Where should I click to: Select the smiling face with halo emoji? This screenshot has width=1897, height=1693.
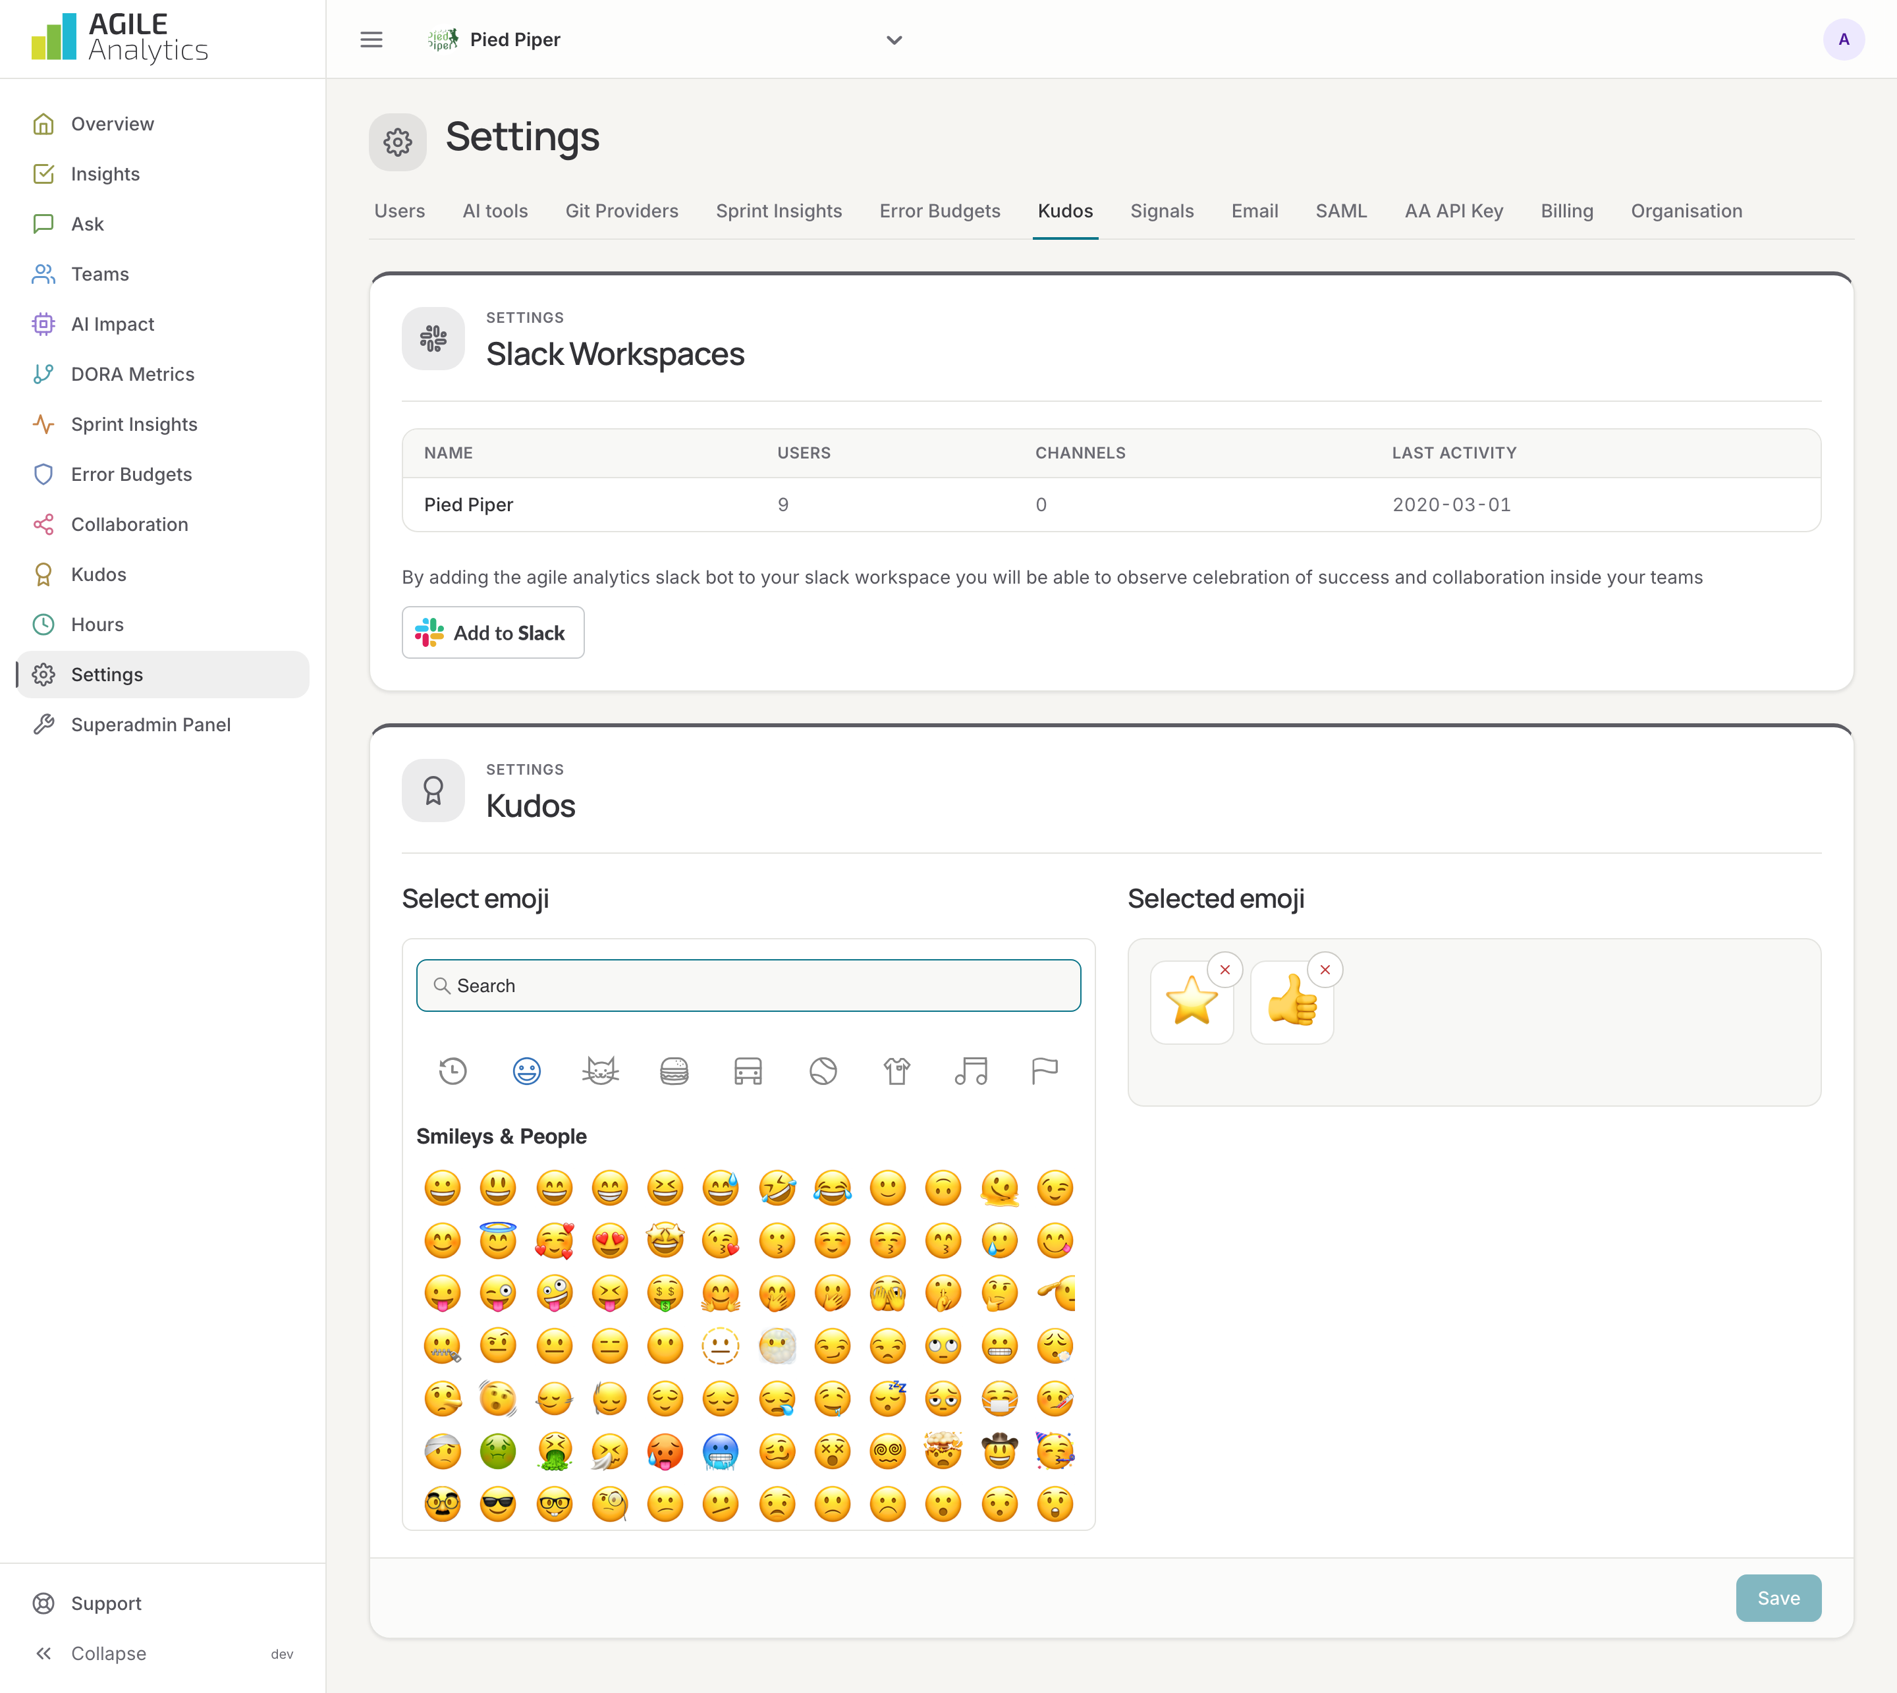pyautogui.click(x=497, y=1240)
